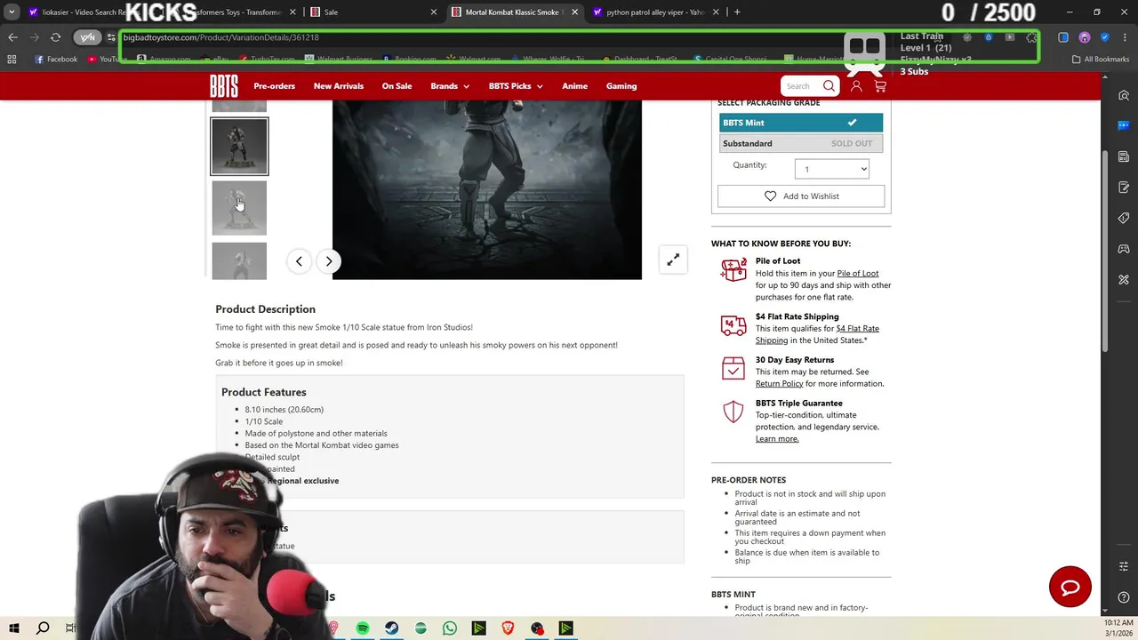Screen dimensions: 1138x640
Task: Show next product image with right arrow
Action: coord(329,261)
